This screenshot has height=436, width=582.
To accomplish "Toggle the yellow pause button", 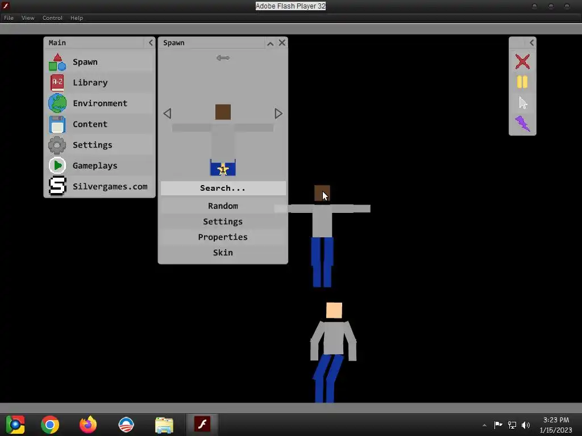I will (x=522, y=82).
